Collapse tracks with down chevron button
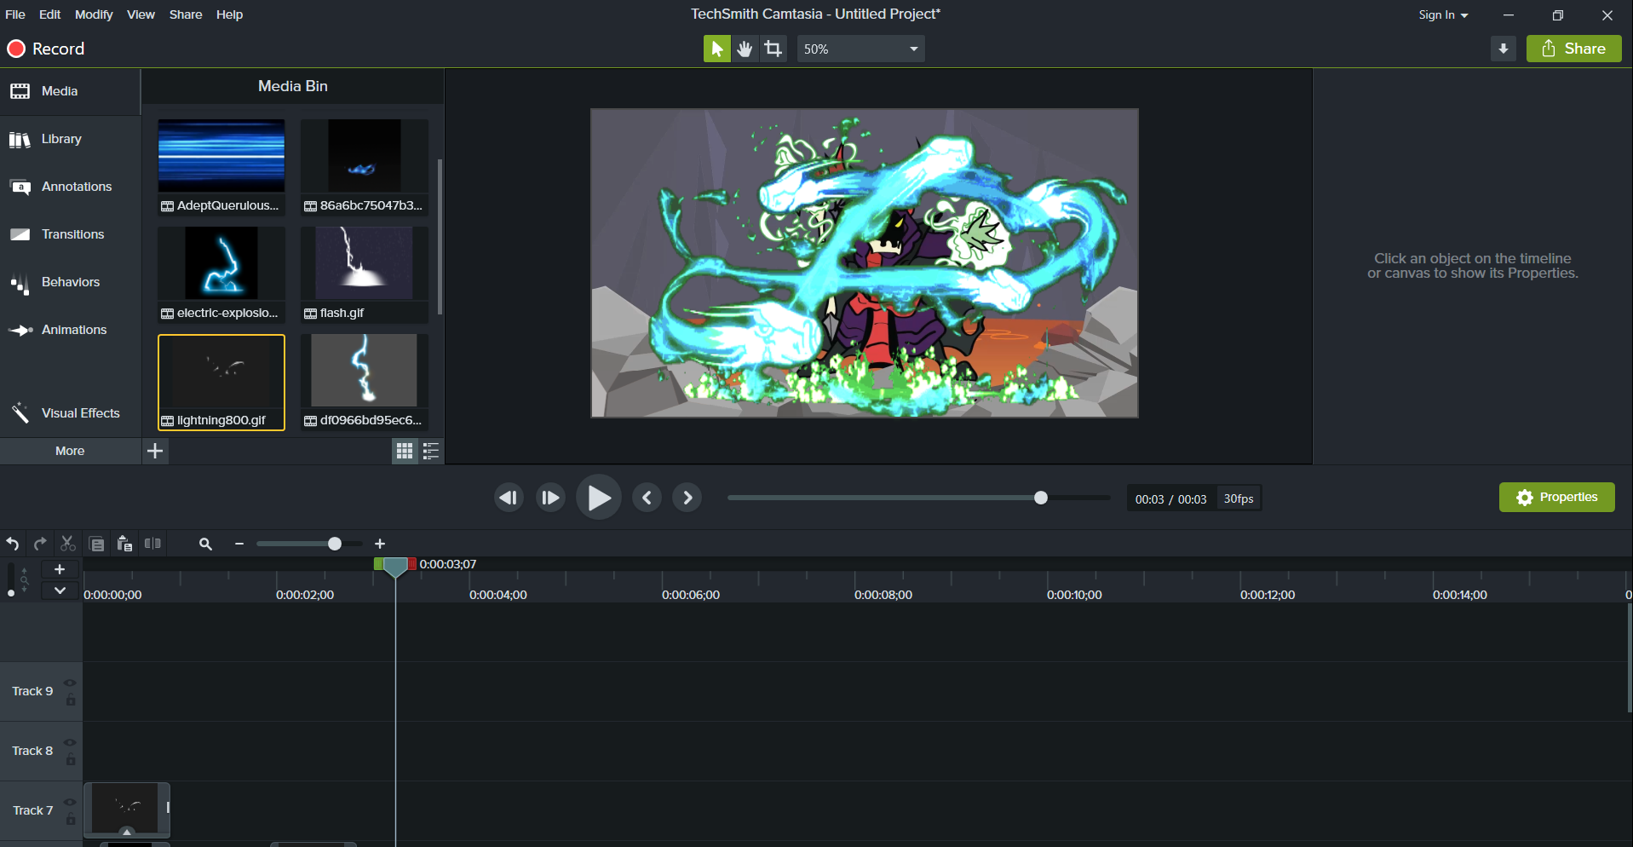This screenshot has height=847, width=1633. click(x=60, y=591)
